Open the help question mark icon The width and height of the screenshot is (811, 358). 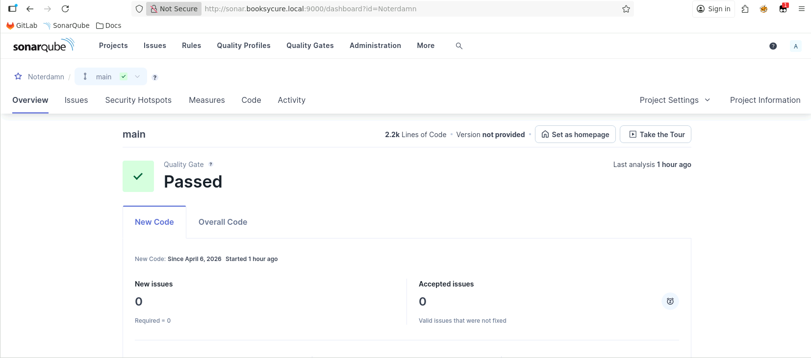(x=773, y=46)
